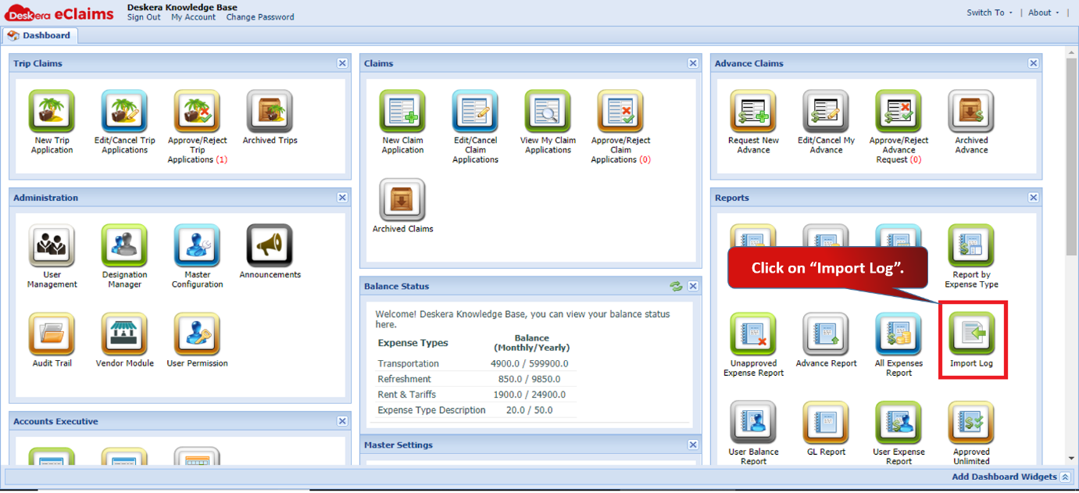Open Edit/Cancel Trip Applications
This screenshot has width=1079, height=493.
click(124, 112)
